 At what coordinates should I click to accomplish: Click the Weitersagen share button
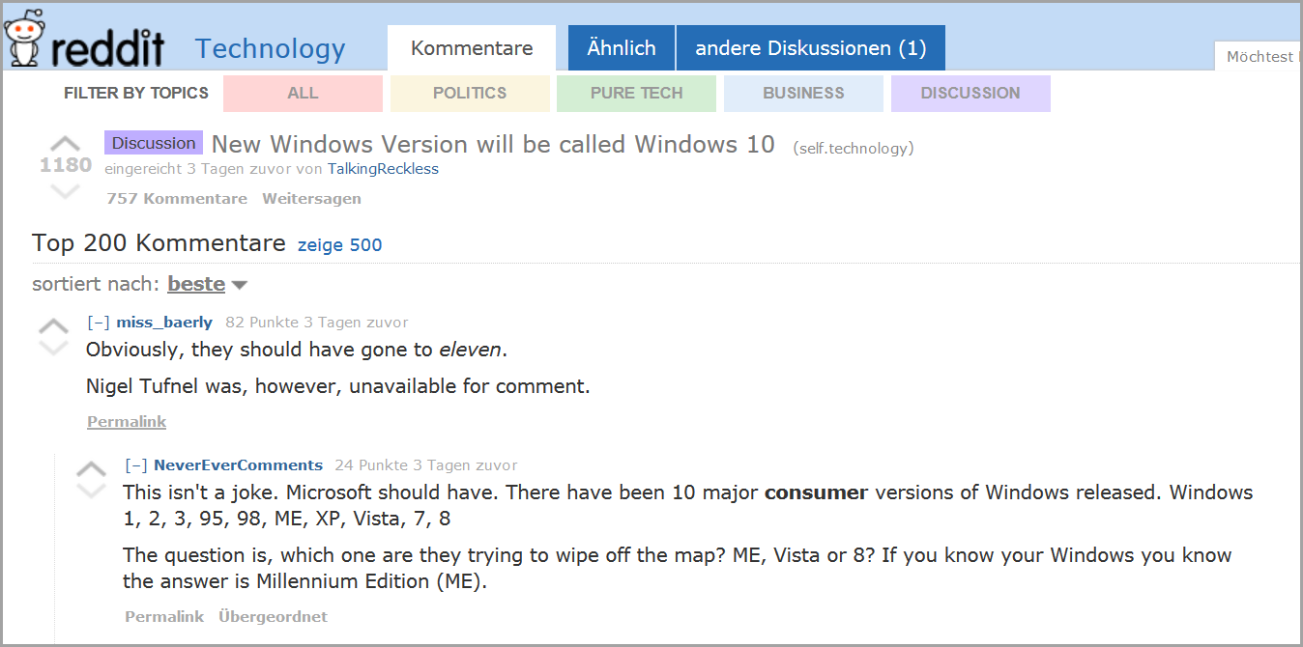pyautogui.click(x=311, y=199)
